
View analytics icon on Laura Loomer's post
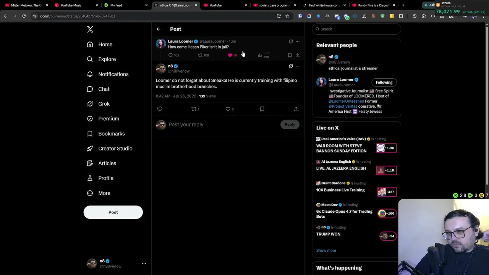click(x=260, y=55)
